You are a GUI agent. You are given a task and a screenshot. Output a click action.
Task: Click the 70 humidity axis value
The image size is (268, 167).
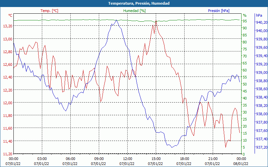(x=245, y=56)
